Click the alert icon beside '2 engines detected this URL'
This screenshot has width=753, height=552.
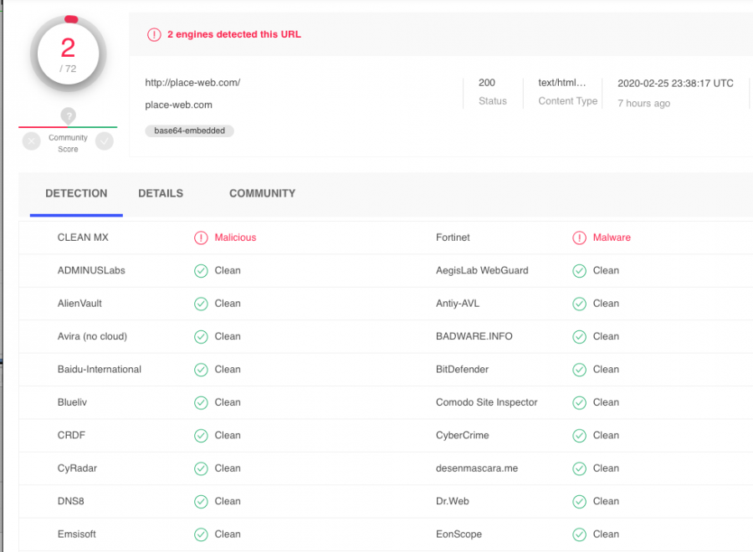click(x=154, y=34)
